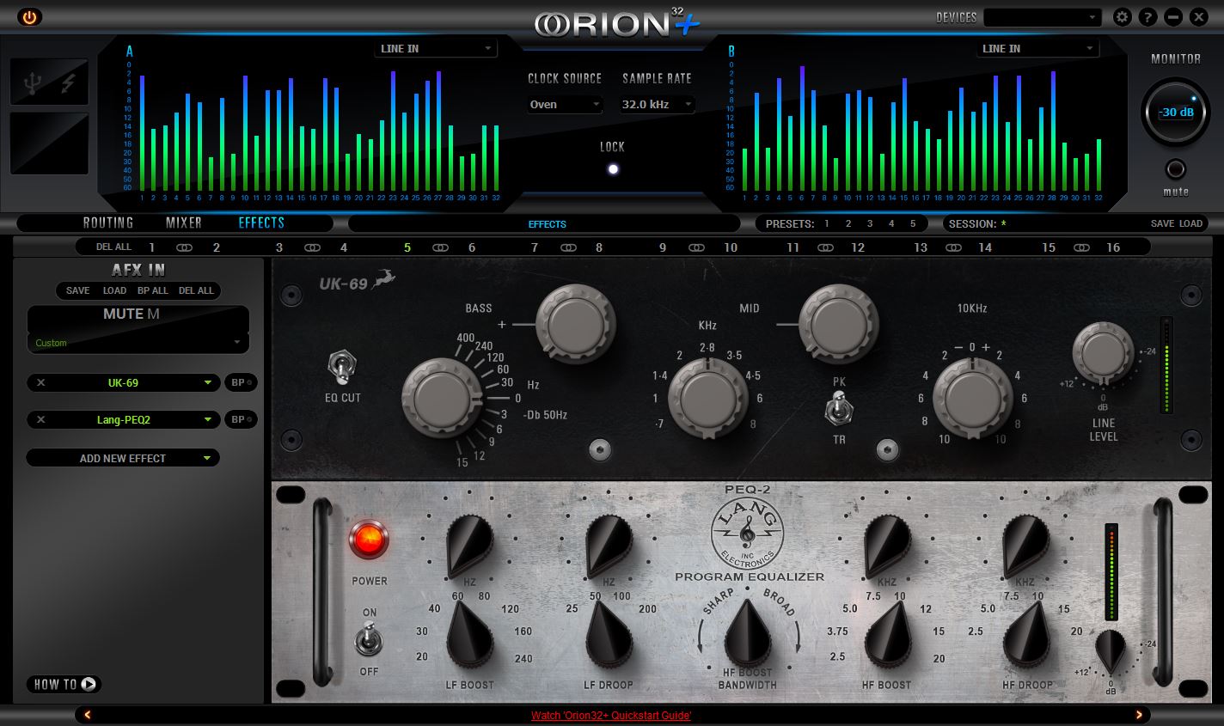Open settings gear icon
The image size is (1224, 726).
click(1122, 16)
